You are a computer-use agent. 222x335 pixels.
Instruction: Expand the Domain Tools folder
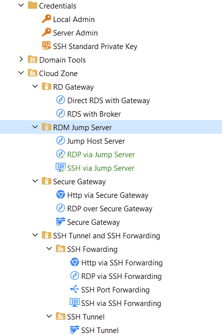(21, 59)
